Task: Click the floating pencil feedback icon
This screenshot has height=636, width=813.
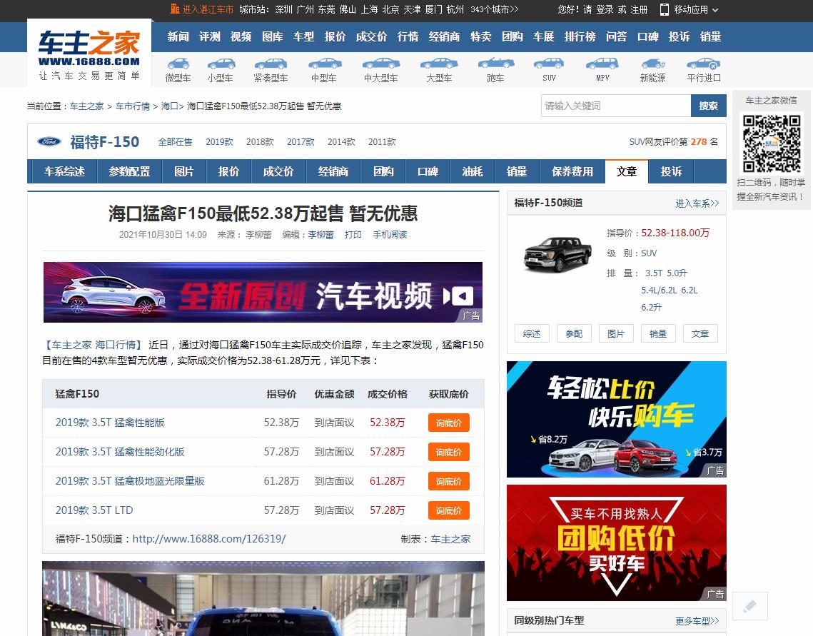Action: (x=749, y=606)
